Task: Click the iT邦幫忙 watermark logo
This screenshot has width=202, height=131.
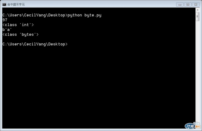Action: click(193, 126)
